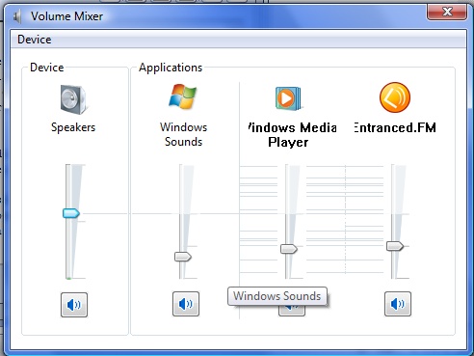The image size is (474, 356).
Task: Mute the Speakers device
Action: pyautogui.click(x=74, y=305)
